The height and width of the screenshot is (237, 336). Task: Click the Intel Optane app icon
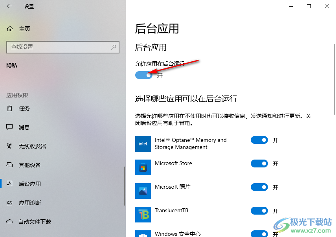tap(143, 144)
